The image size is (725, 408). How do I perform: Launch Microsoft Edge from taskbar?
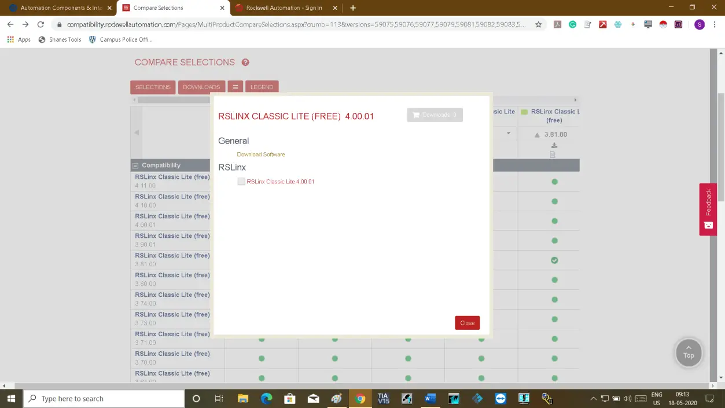(x=266, y=398)
